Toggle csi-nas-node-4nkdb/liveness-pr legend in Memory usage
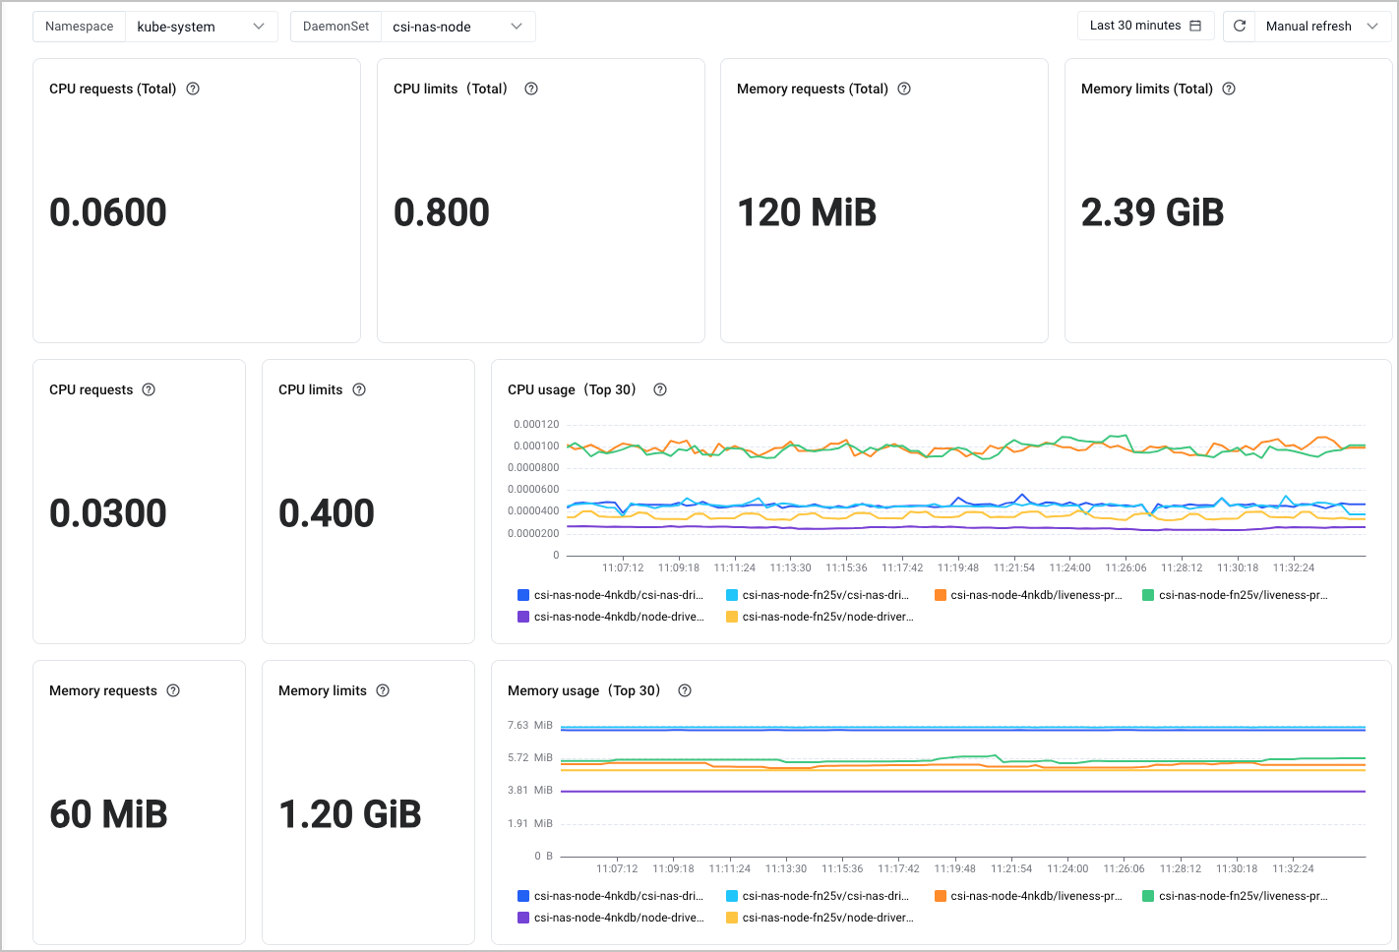This screenshot has height=952, width=1399. tap(1028, 896)
